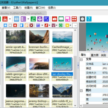Open dropdown arrow beside view layout icon
Screen dimensions: 108x108
click(x=42, y=25)
